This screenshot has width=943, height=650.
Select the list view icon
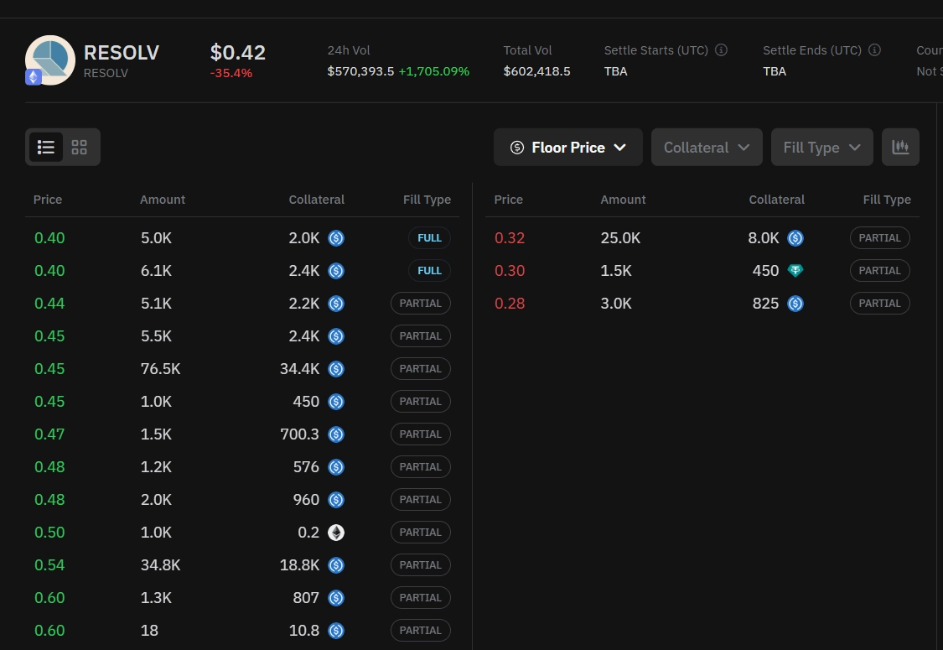(46, 147)
